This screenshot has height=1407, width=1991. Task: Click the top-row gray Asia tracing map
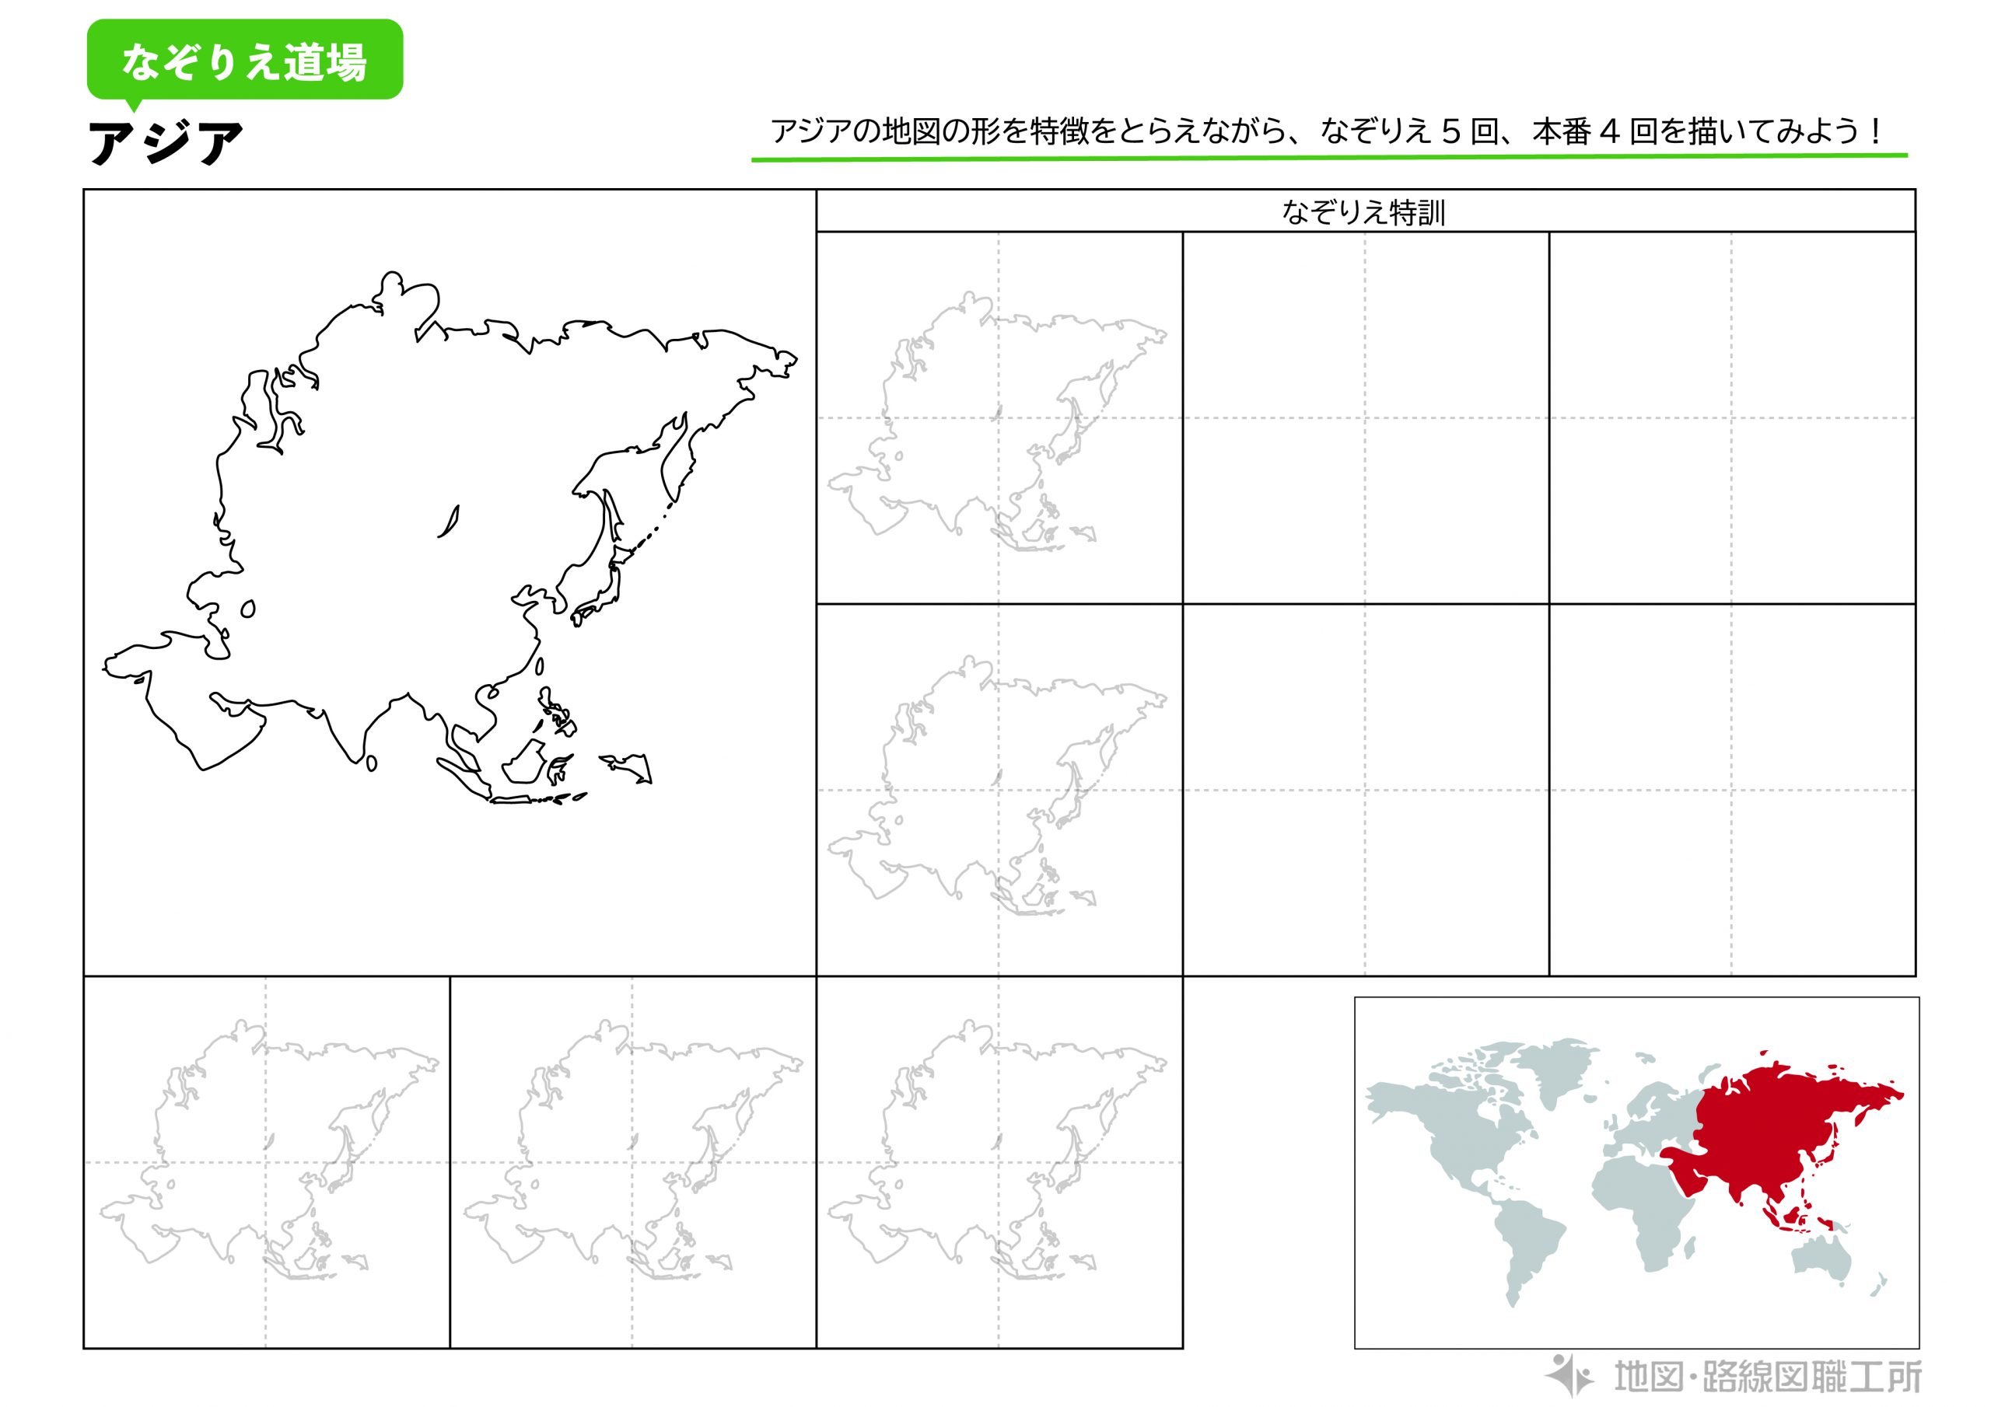[x=997, y=422]
